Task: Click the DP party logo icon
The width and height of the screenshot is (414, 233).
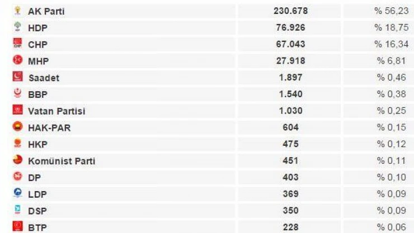Action: point(18,177)
